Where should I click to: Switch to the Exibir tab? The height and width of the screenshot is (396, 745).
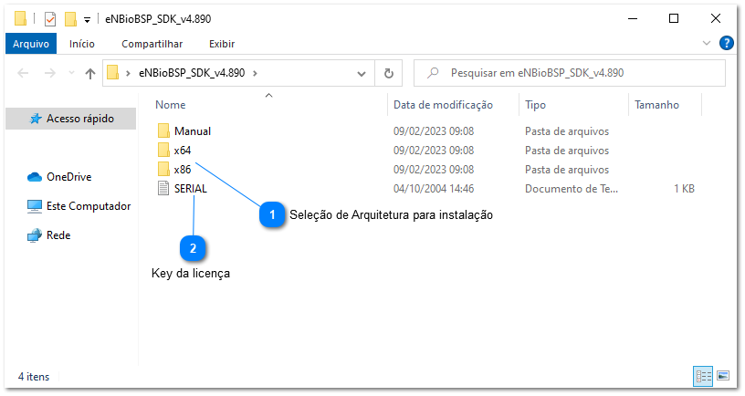222,44
